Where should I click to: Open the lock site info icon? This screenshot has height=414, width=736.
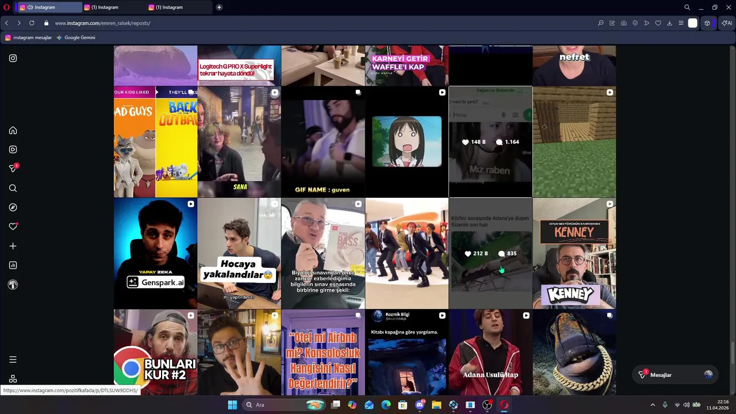coord(47,23)
